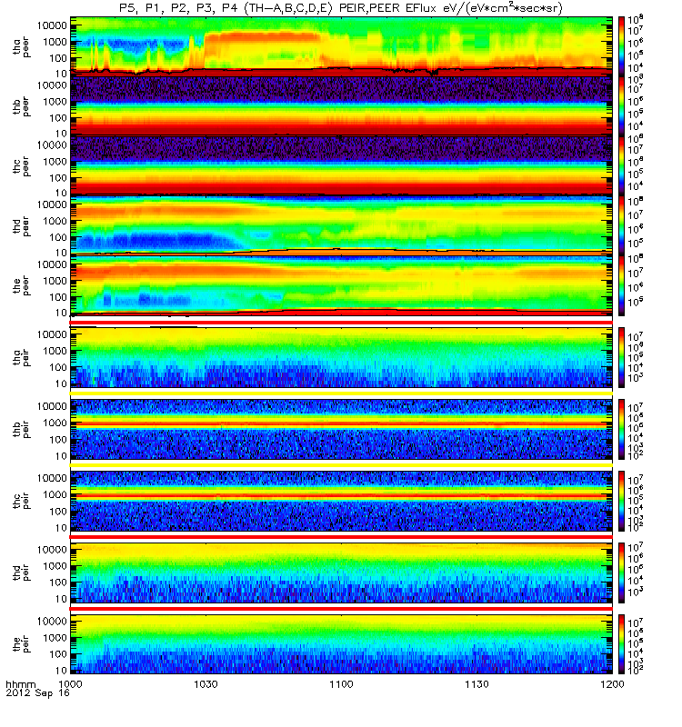The image size is (682, 727).
Task: Click inside the thc peer spectrogram panel
Action: click(341, 166)
